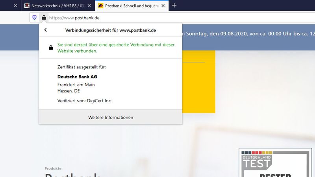Click the Deutschland Test badge image

pyautogui.click(x=275, y=162)
